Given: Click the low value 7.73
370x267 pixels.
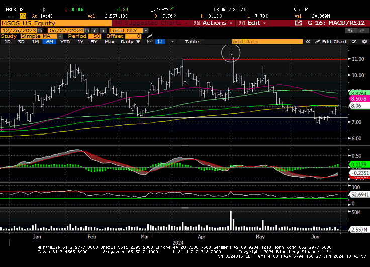Looking at the screenshot, I should click(x=260, y=16).
